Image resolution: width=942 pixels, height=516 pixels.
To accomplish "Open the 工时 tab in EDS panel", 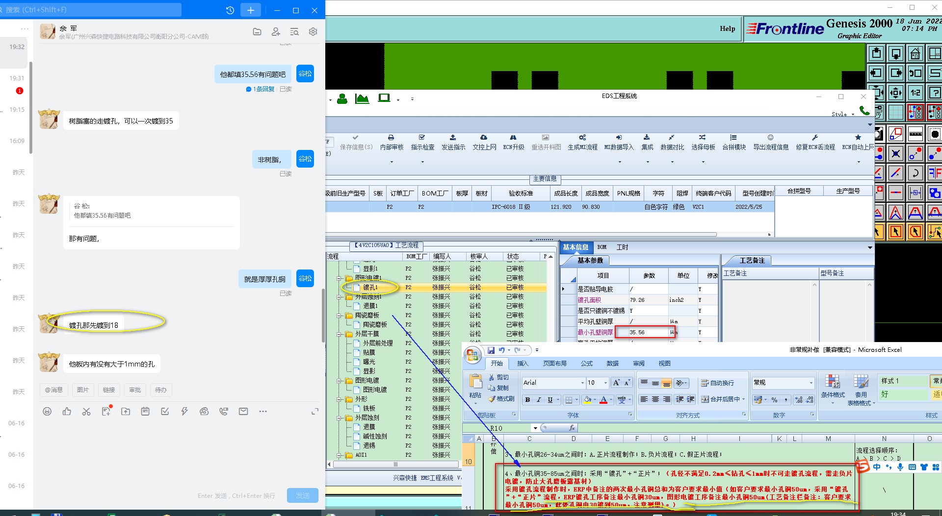I will (622, 247).
